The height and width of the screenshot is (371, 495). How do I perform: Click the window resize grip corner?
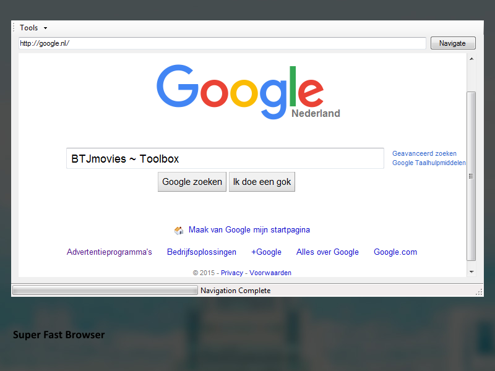[479, 292]
